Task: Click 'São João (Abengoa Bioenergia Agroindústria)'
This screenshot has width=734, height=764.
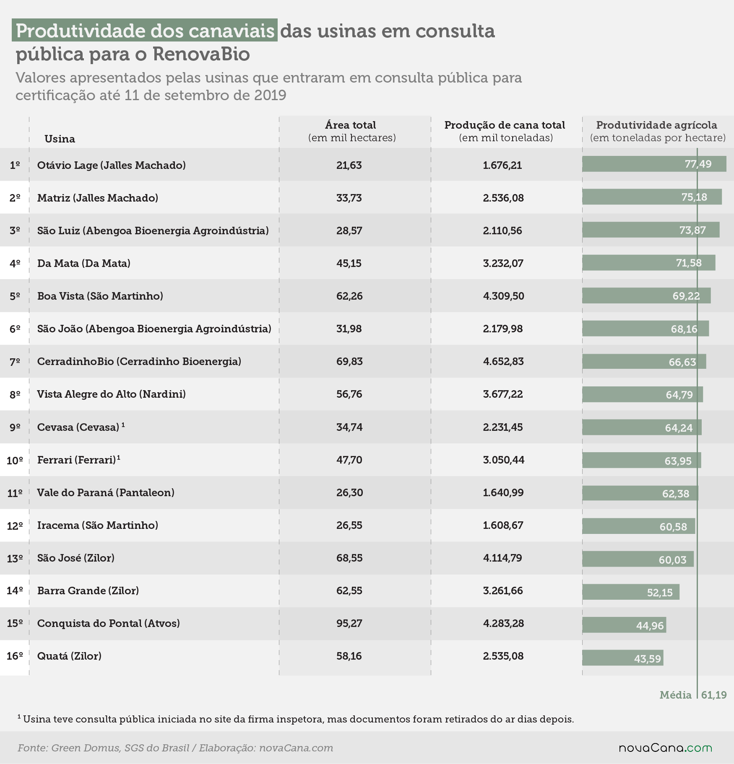Action: (154, 329)
